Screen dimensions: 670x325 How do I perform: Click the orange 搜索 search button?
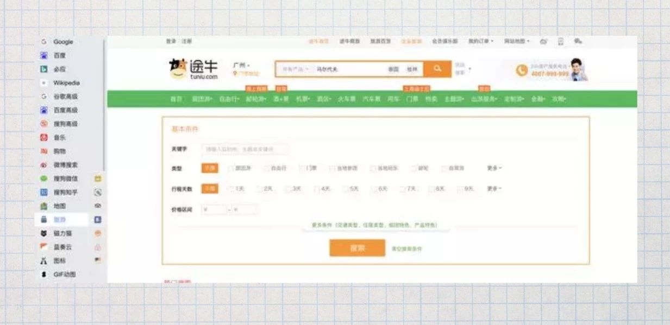coord(356,248)
